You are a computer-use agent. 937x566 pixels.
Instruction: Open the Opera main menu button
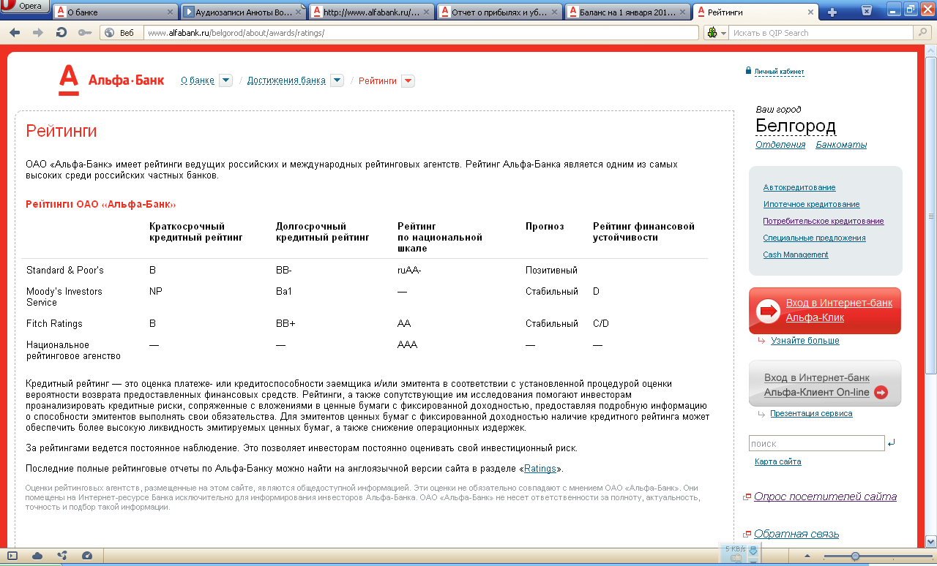pos(24,7)
